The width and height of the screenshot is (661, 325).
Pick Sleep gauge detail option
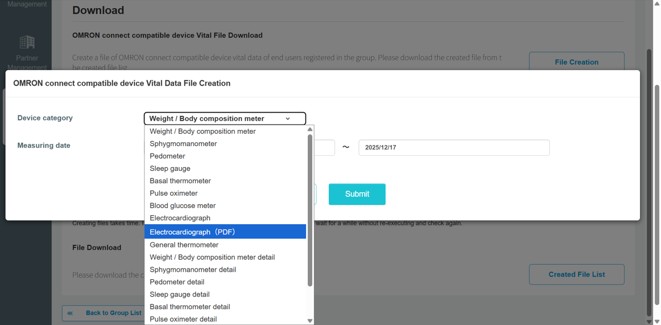pos(225,294)
